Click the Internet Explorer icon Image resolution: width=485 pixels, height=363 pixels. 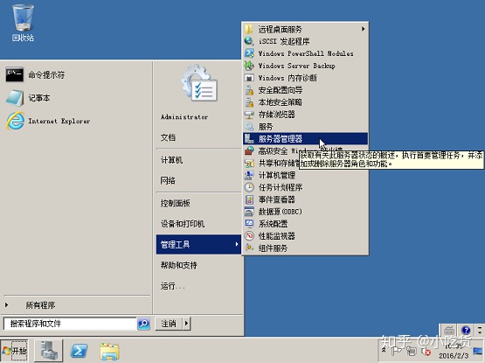point(15,121)
